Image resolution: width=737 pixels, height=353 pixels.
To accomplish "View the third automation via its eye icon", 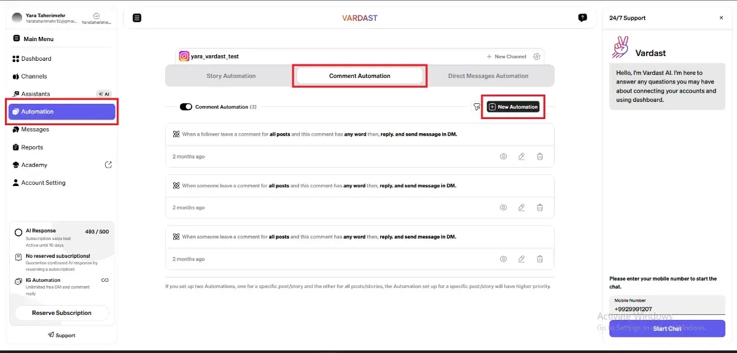I will (503, 259).
